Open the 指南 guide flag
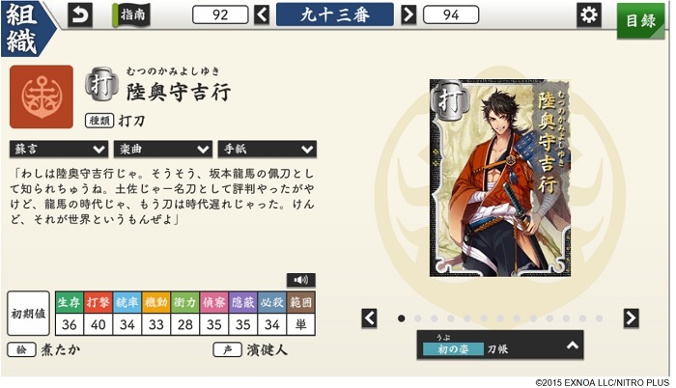 coord(131,14)
